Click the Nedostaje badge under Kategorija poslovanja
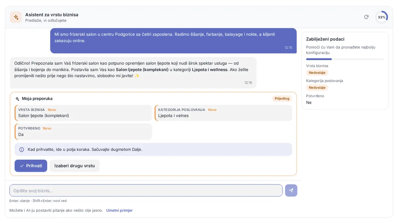The height and width of the screenshot is (224, 398). pos(317,88)
